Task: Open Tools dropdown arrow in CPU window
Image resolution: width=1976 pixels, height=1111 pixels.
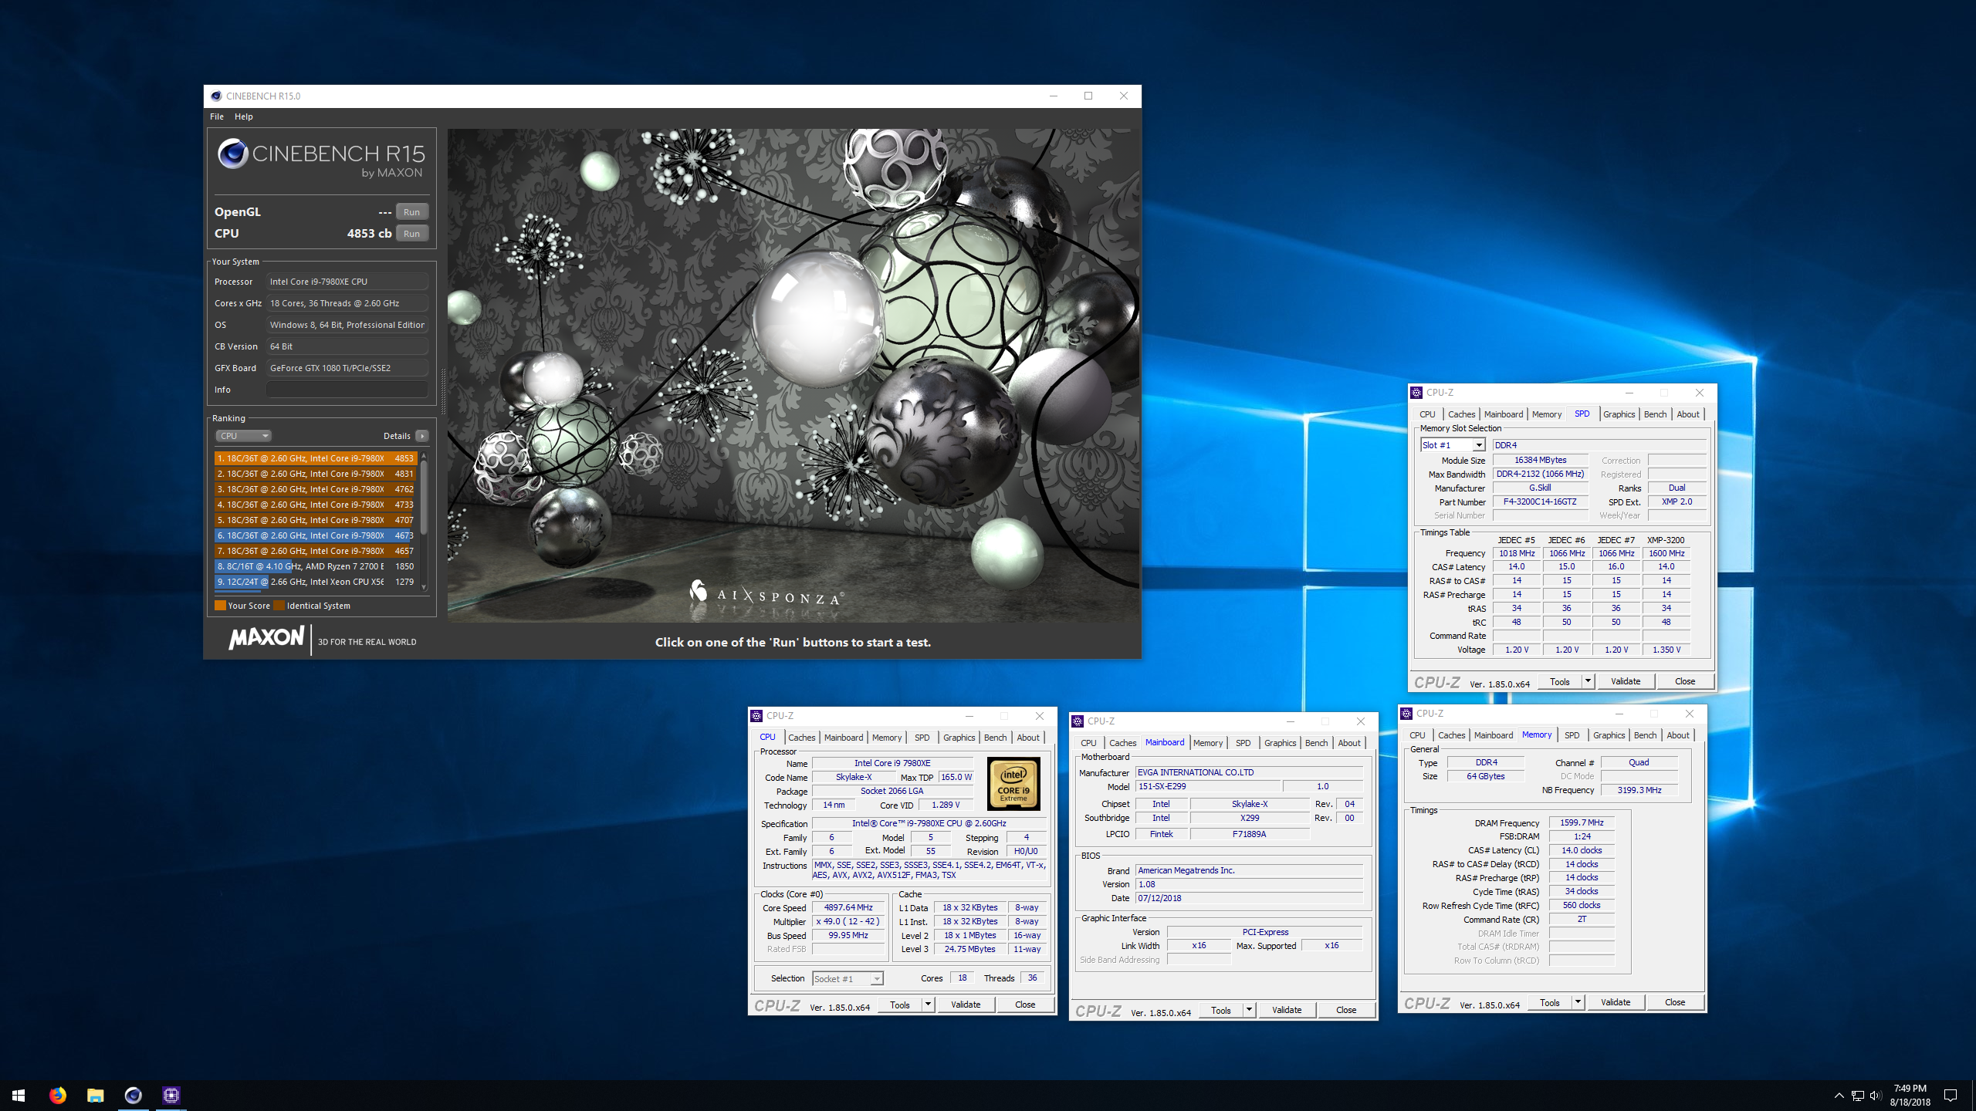Action: pos(929,1005)
